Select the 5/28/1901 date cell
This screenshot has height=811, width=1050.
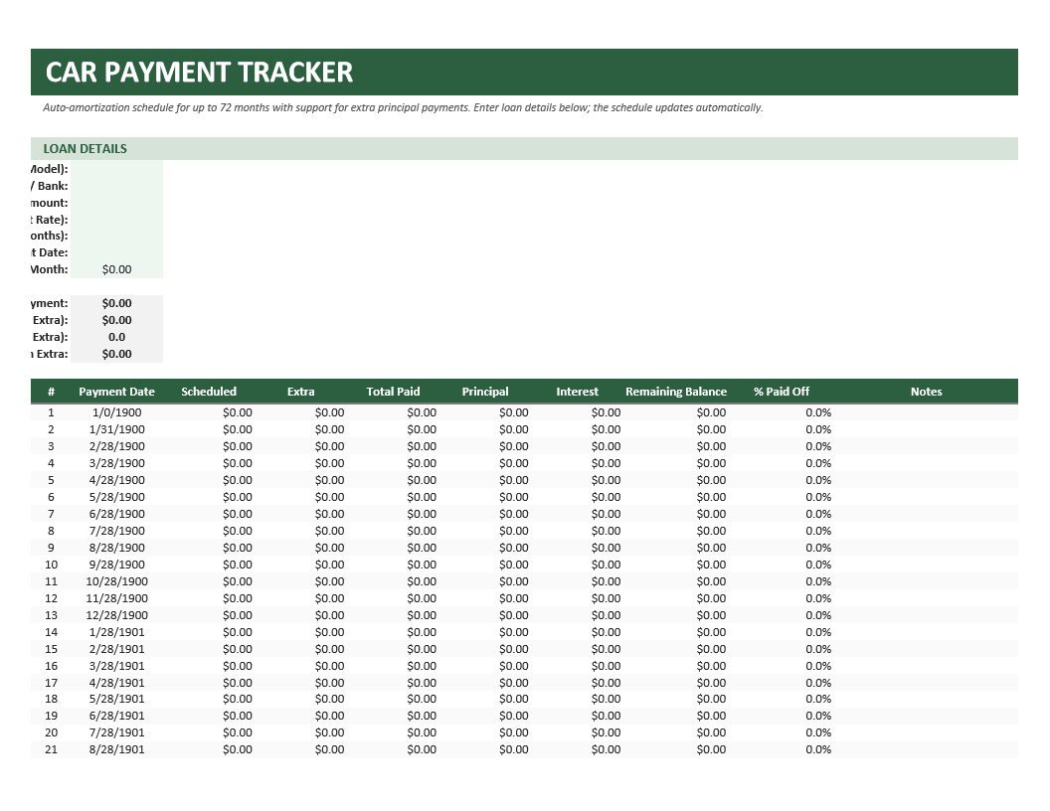pos(116,698)
